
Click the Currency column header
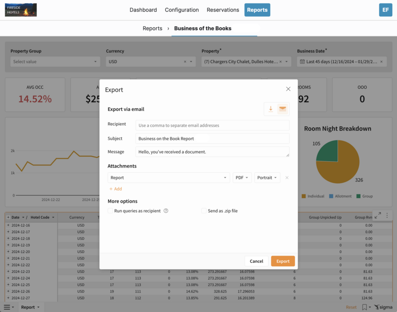click(x=77, y=218)
